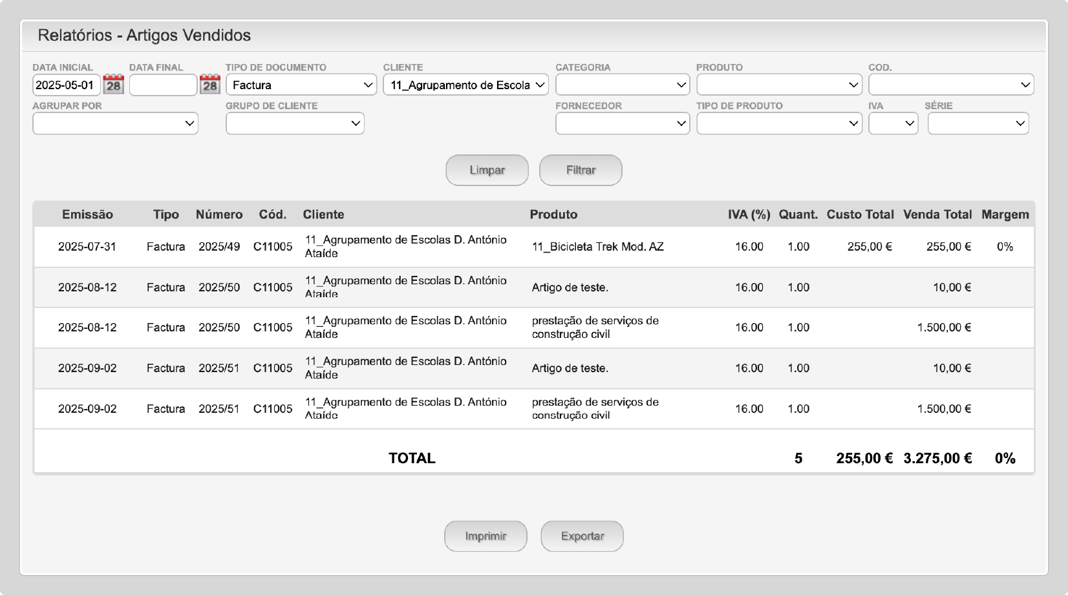Apply filters with the Filtrar button
Viewport: 1068px width, 595px height.
tap(581, 170)
